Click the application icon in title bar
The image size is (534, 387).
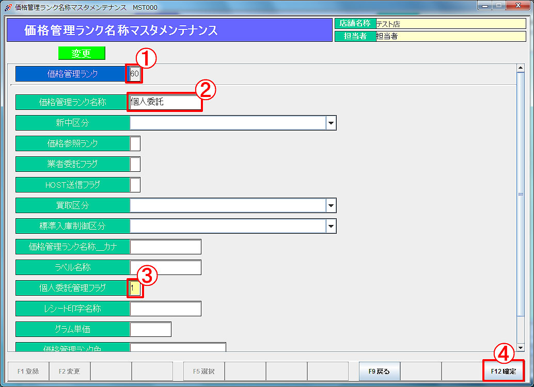[x=8, y=7]
